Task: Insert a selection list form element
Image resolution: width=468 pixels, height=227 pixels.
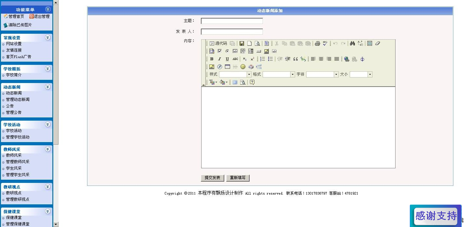Action: pos(251,51)
